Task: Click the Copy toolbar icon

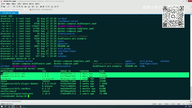Action: [x=17, y=7]
